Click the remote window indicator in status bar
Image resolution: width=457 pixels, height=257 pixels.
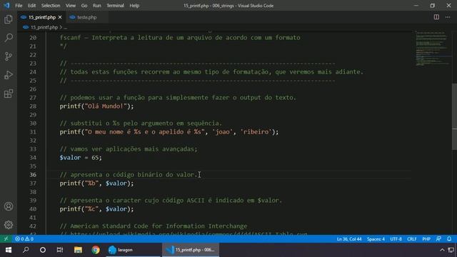[6, 239]
